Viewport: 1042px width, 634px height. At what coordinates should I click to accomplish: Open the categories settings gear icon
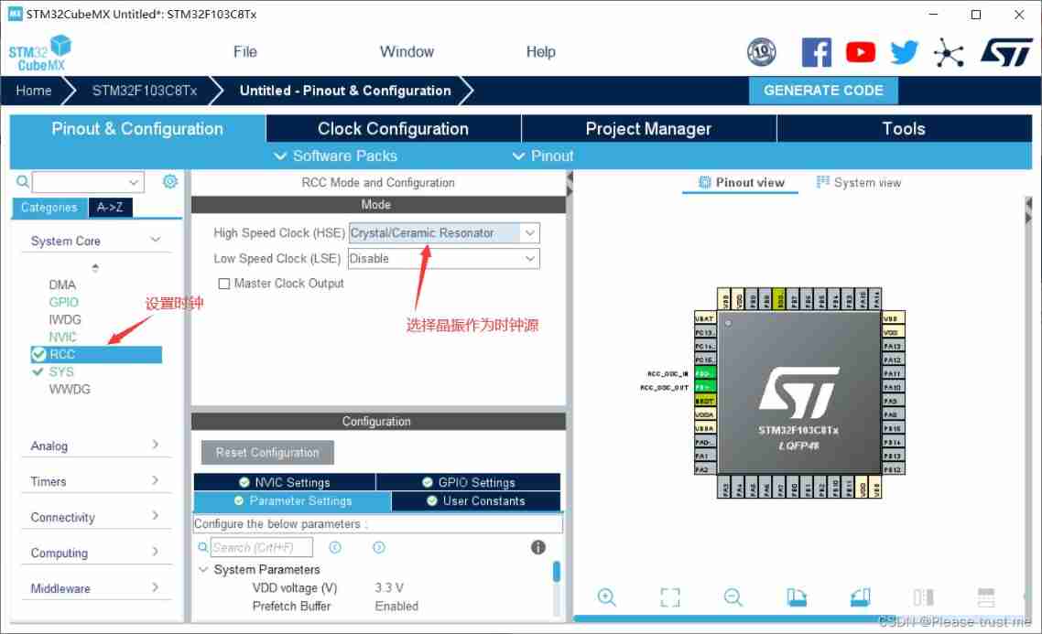pos(170,181)
